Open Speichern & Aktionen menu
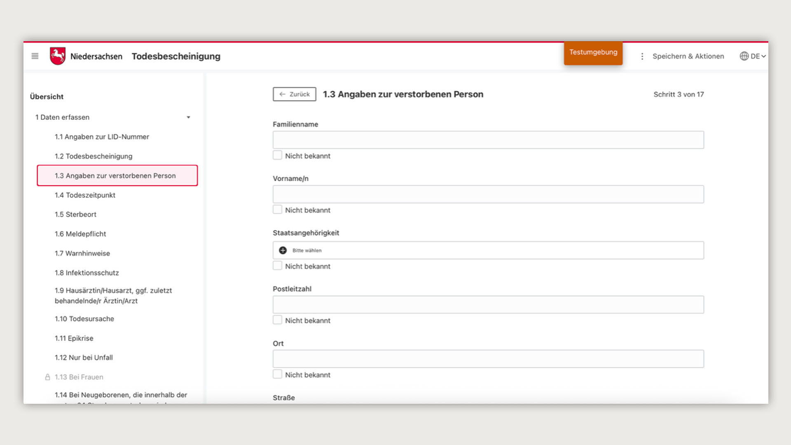Screen dimensions: 791x445 coord(688,56)
